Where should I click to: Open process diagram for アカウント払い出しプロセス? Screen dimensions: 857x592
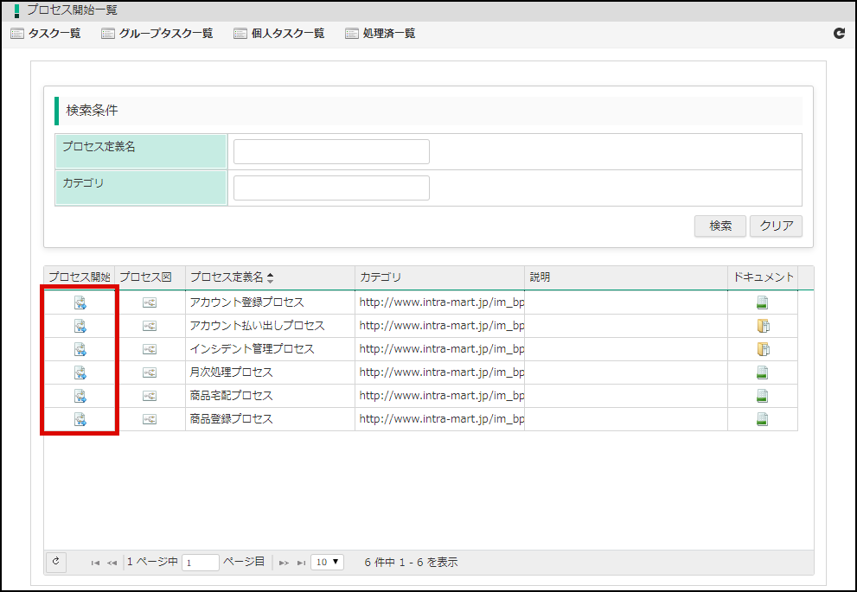pyautogui.click(x=150, y=326)
